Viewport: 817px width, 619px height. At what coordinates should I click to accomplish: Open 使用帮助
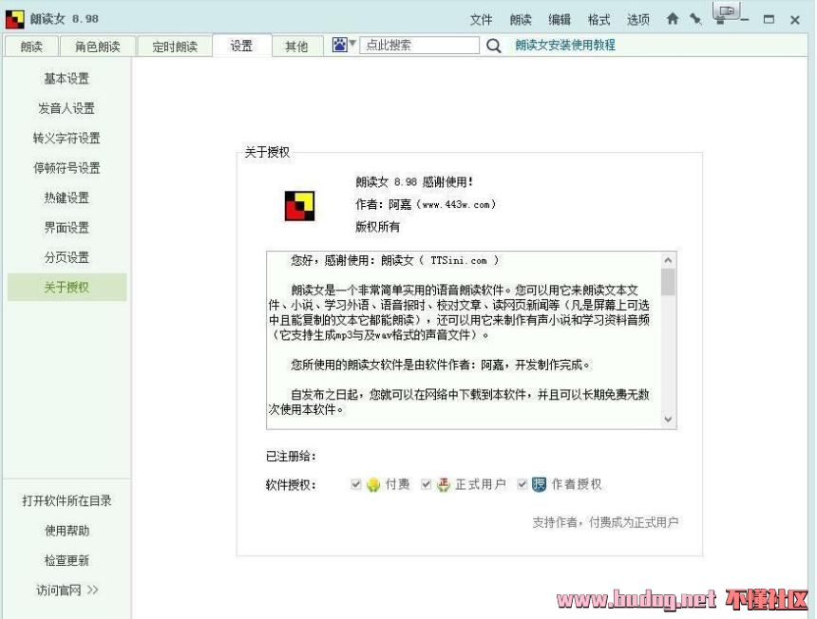coord(66,531)
